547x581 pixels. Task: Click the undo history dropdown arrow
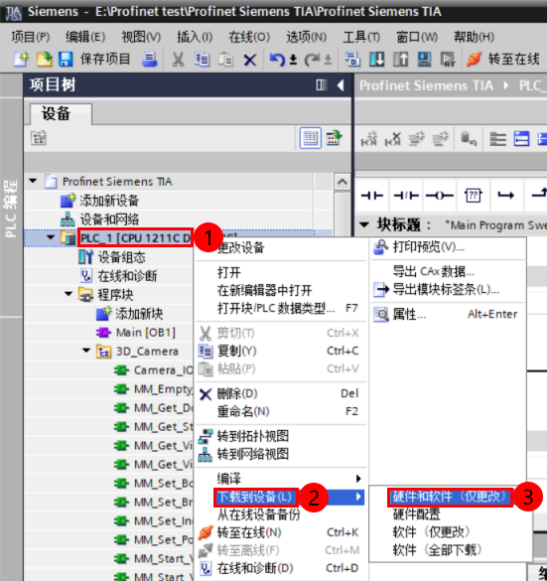(x=293, y=60)
